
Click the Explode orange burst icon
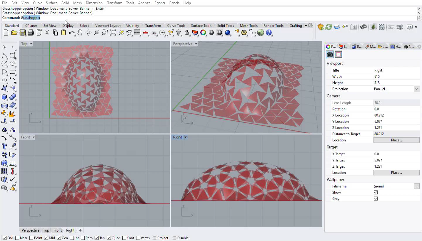pos(13,113)
